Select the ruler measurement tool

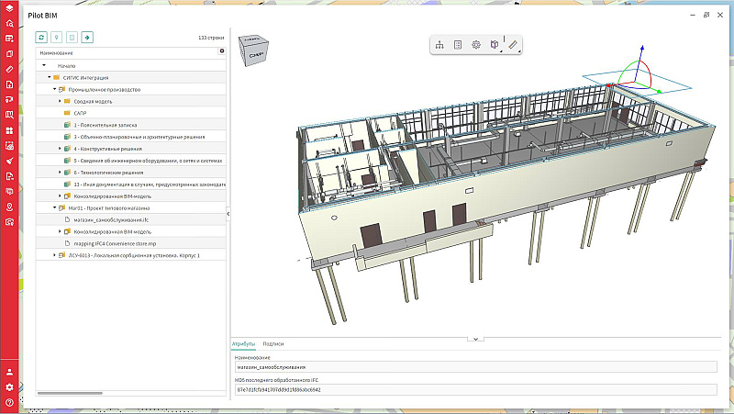click(513, 44)
